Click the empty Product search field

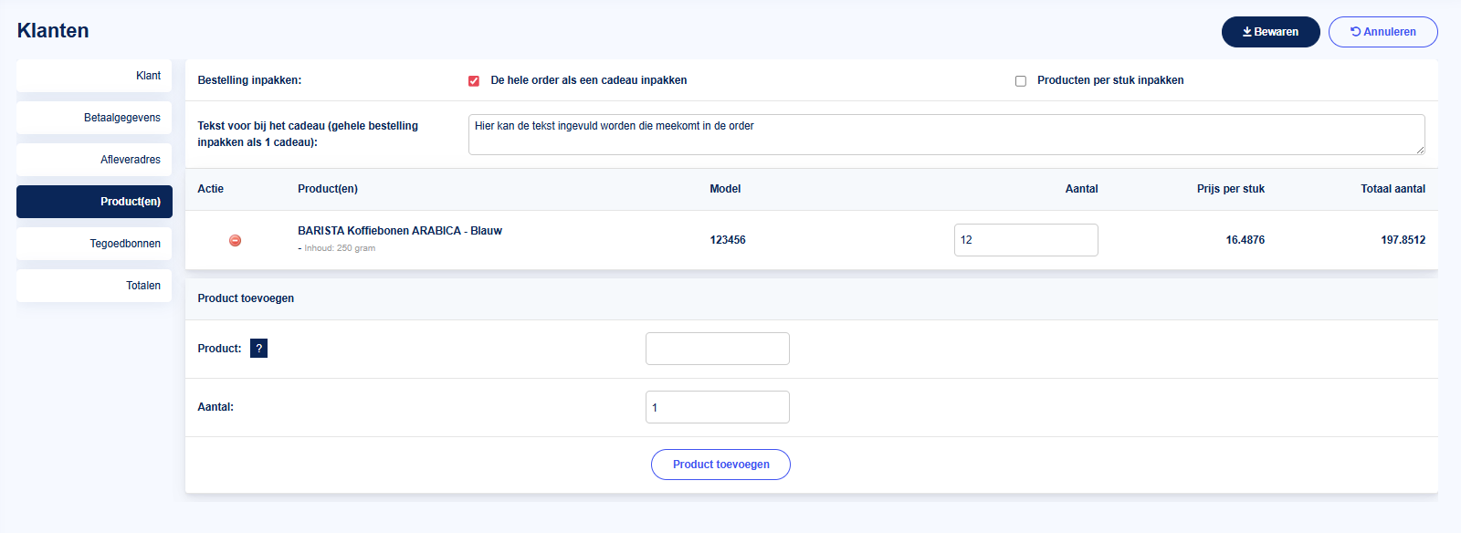pos(717,349)
